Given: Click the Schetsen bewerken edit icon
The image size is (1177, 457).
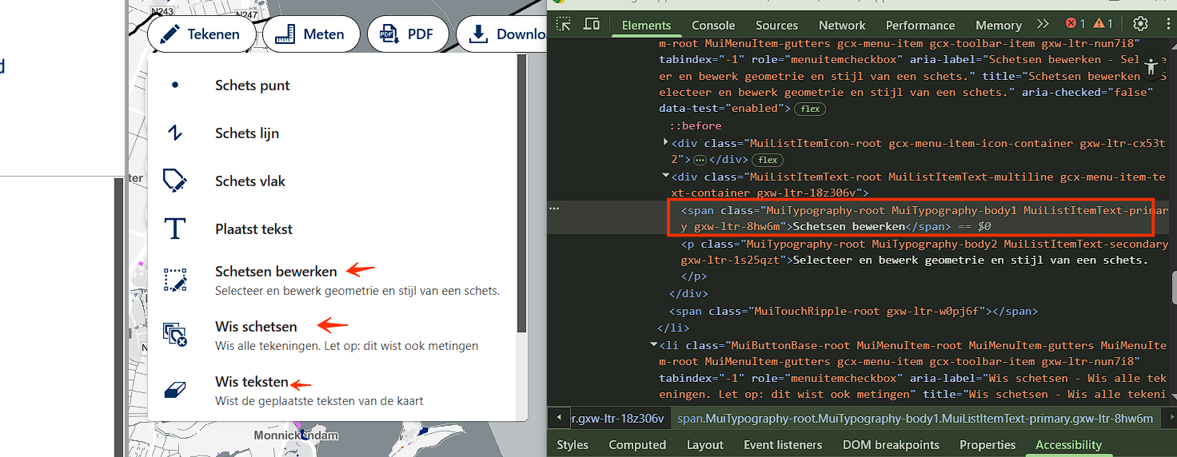Looking at the screenshot, I should tap(175, 280).
